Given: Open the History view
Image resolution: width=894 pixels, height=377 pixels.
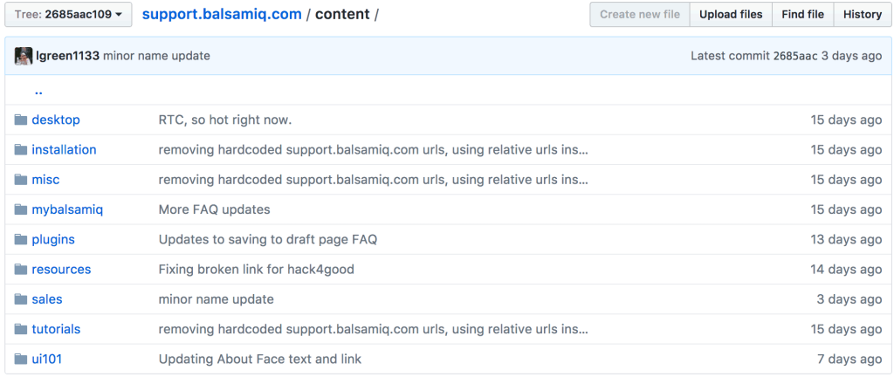Looking at the screenshot, I should (x=862, y=14).
